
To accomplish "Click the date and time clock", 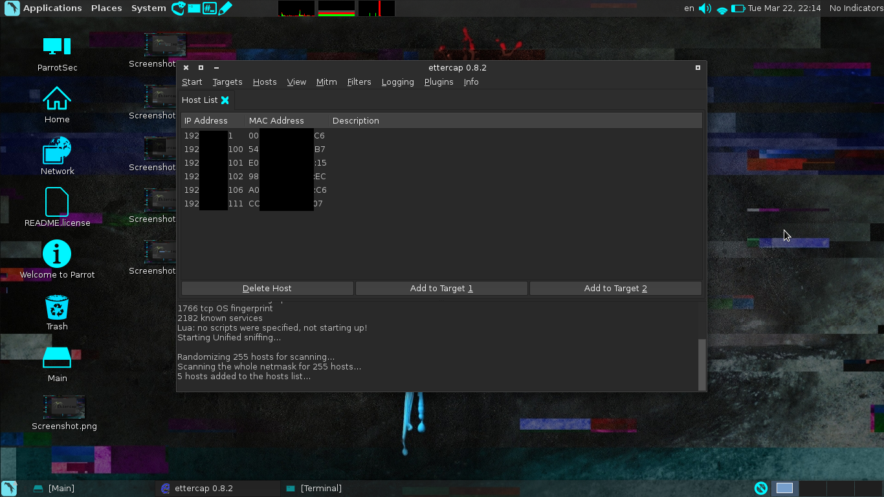I will pyautogui.click(x=784, y=8).
